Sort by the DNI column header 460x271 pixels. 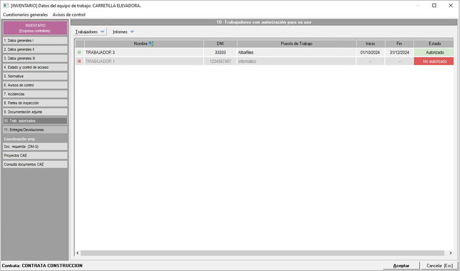pyautogui.click(x=220, y=43)
